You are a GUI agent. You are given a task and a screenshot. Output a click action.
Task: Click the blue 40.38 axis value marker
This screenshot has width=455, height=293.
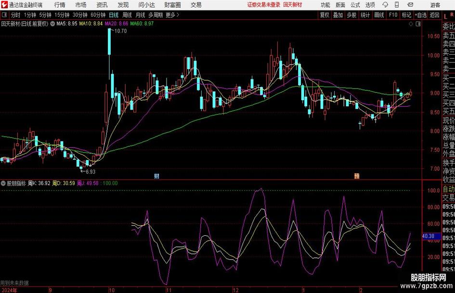pyautogui.click(x=431, y=236)
